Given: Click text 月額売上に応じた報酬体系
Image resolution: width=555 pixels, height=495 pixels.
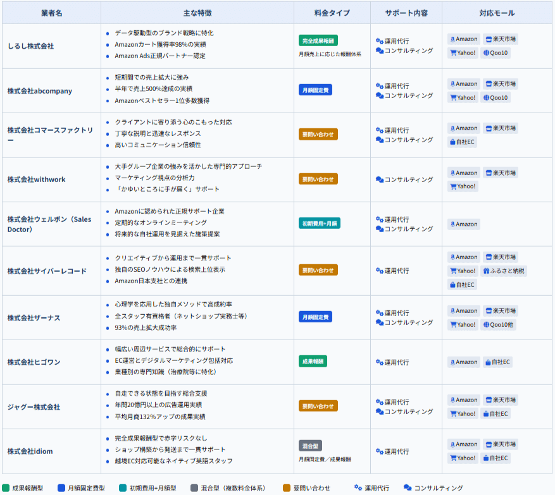Looking at the screenshot, I should [x=330, y=54].
